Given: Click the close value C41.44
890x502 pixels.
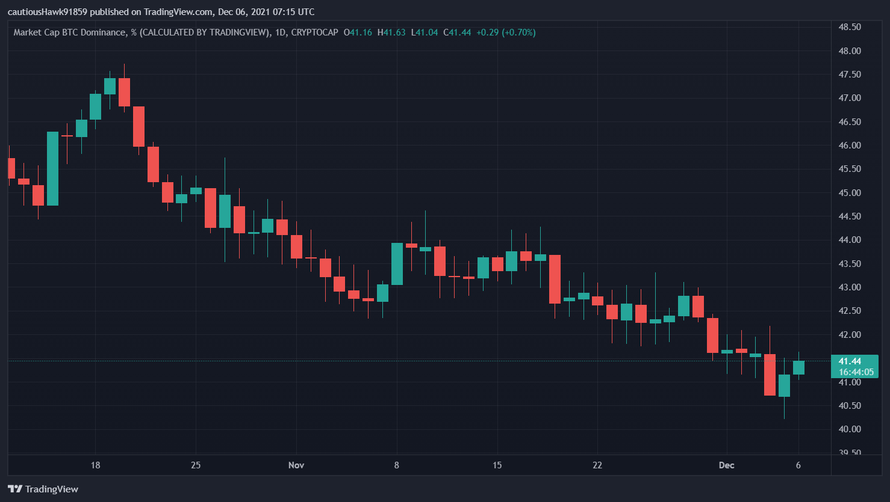Looking at the screenshot, I should [456, 33].
